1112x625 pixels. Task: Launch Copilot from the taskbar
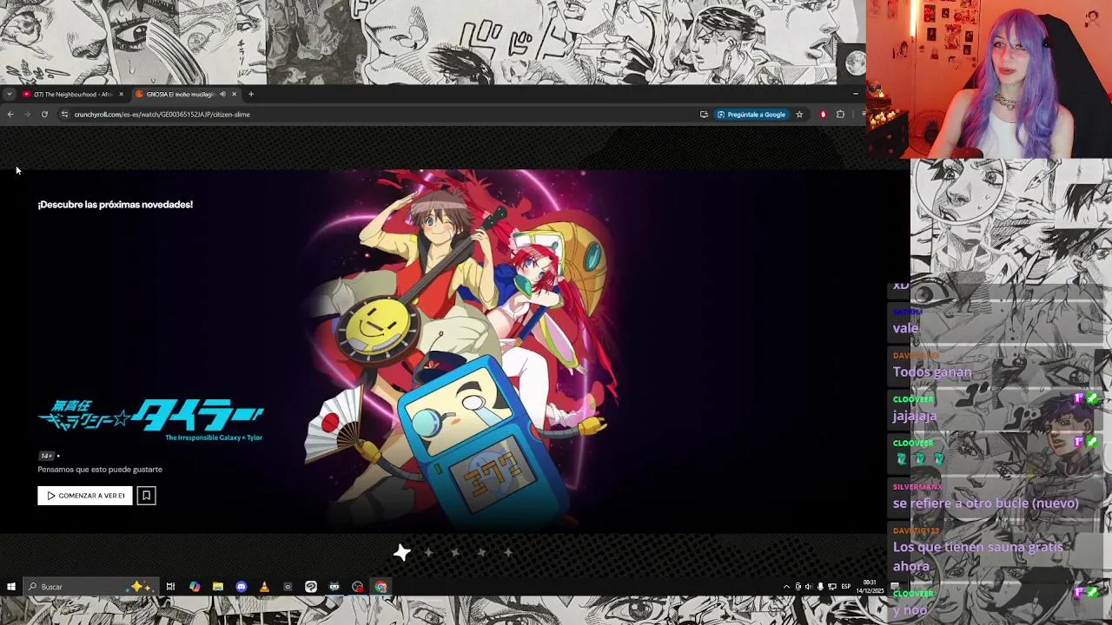[x=195, y=587]
